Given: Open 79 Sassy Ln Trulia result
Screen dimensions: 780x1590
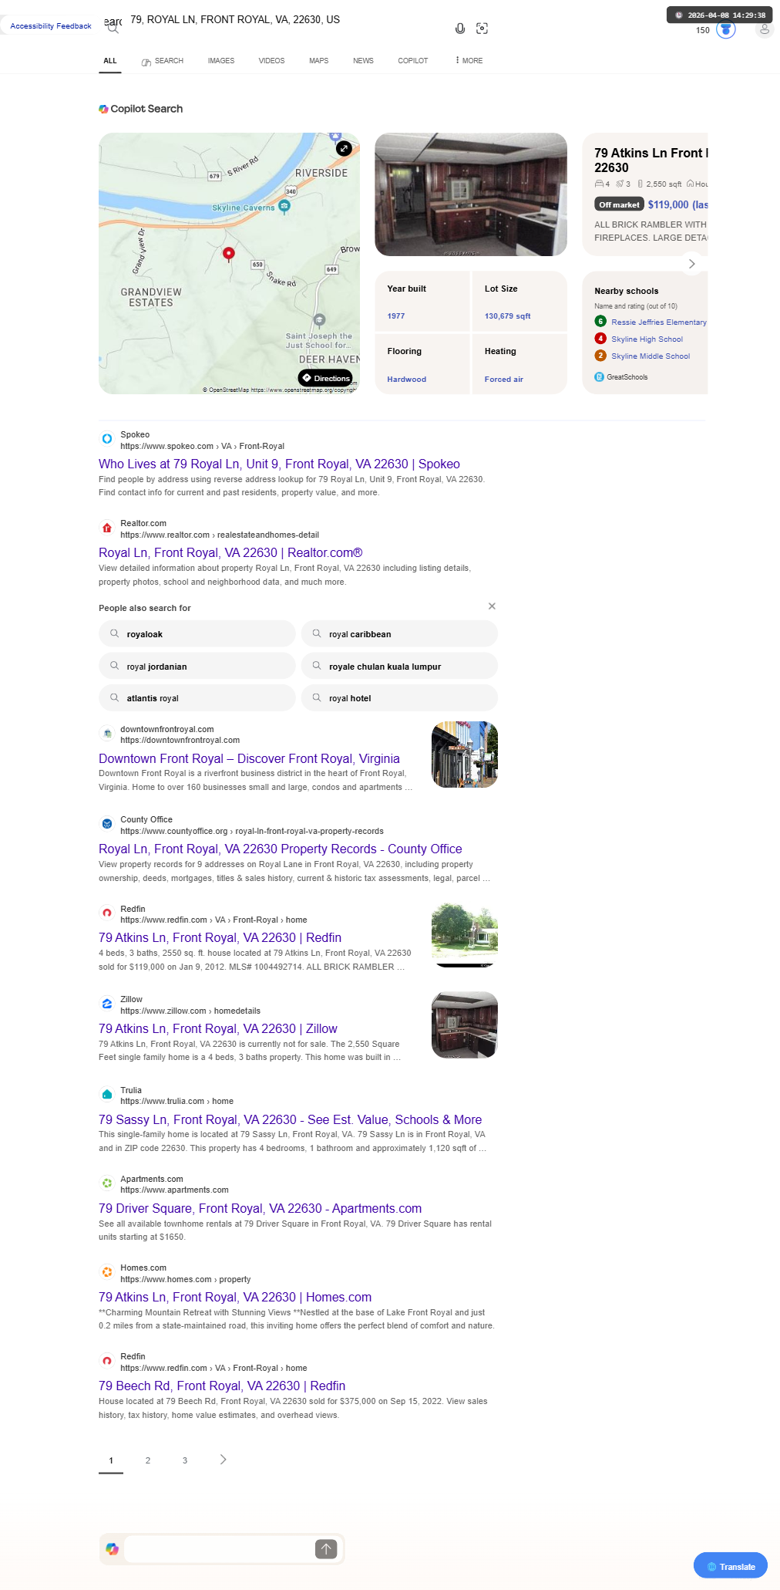Looking at the screenshot, I should coord(291,1119).
